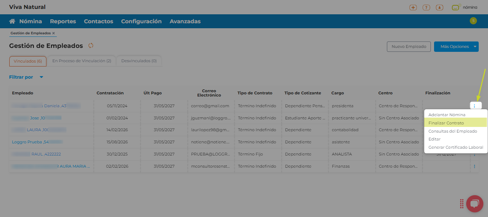This screenshot has width=488, height=217.
Task: Open the user profile icon
Action: pyautogui.click(x=439, y=8)
